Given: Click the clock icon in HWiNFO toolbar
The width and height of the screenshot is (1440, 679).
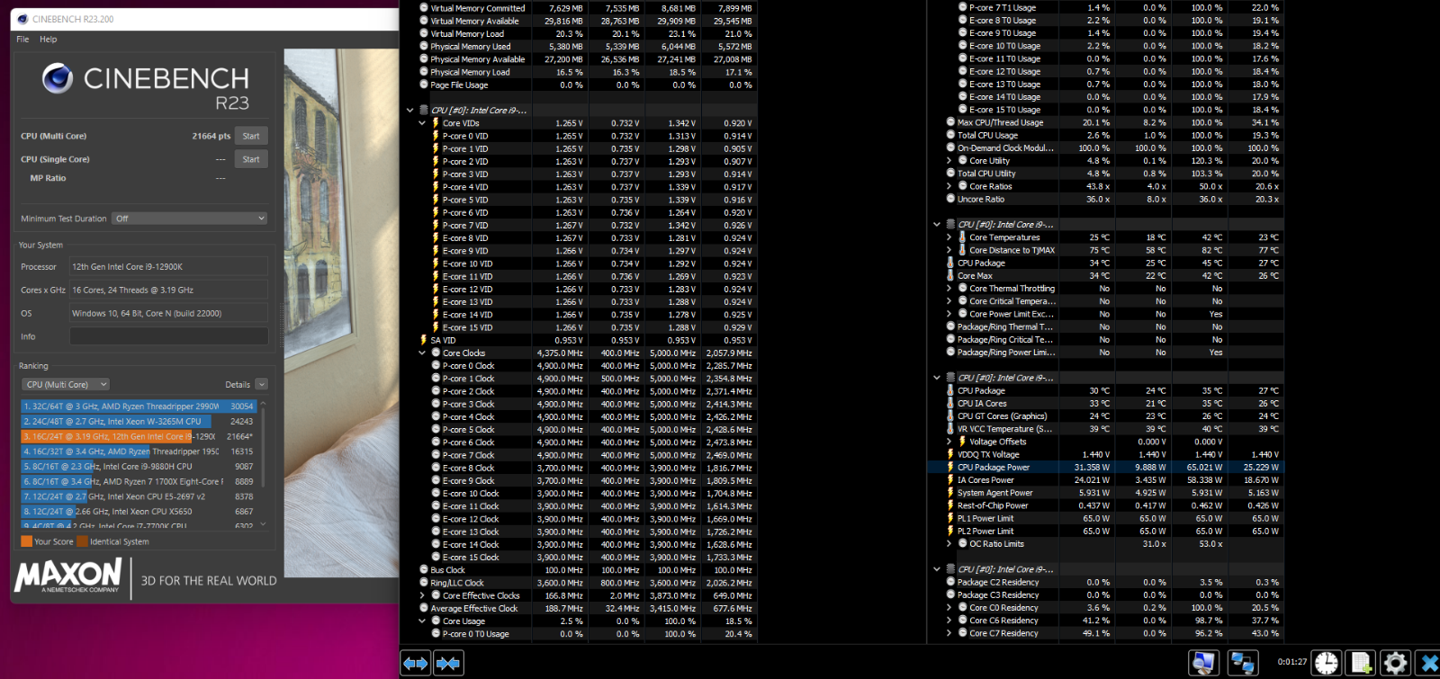Looking at the screenshot, I should (x=1326, y=664).
